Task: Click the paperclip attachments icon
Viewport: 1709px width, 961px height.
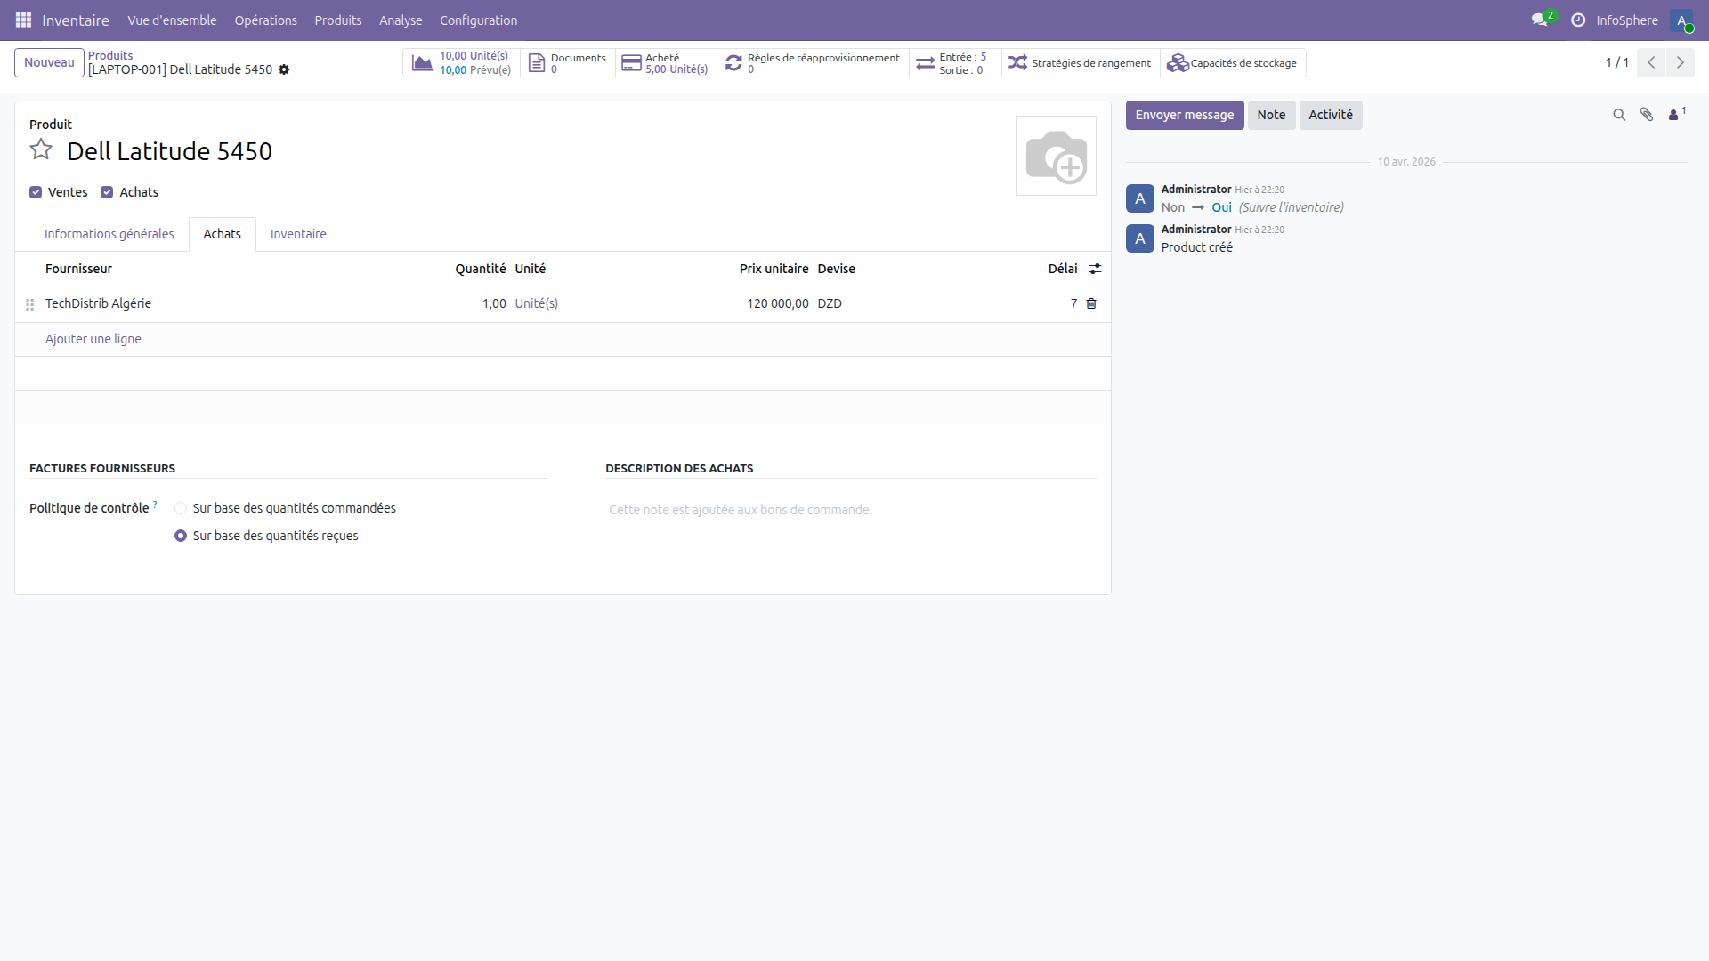Action: 1647,115
